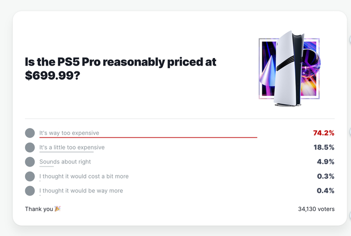This screenshot has height=236, width=351.
Task: Click the "34,130 voters" count
Action: 315,209
